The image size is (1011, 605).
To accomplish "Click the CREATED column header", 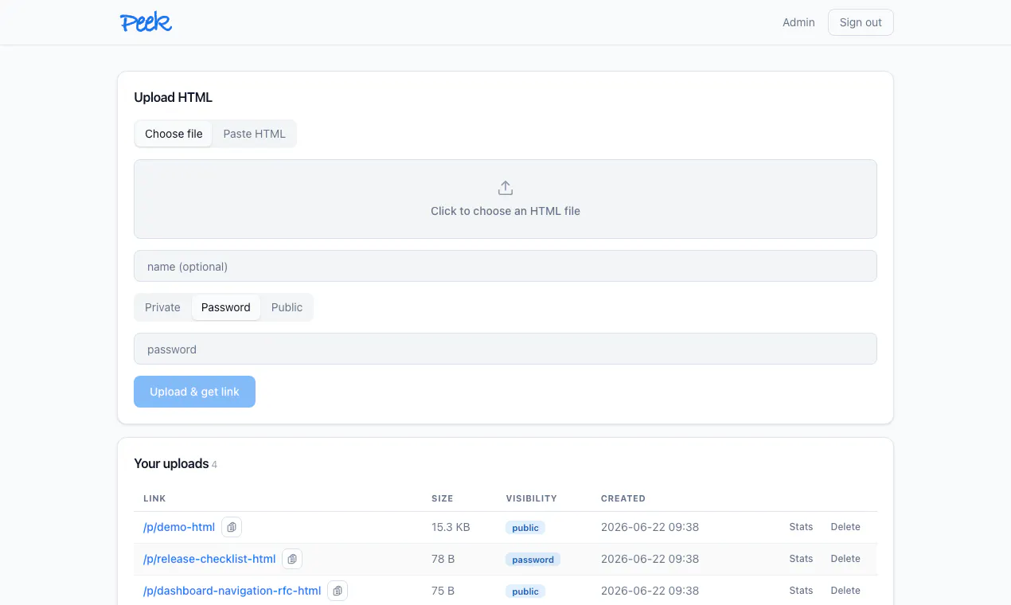I will [x=623, y=498].
